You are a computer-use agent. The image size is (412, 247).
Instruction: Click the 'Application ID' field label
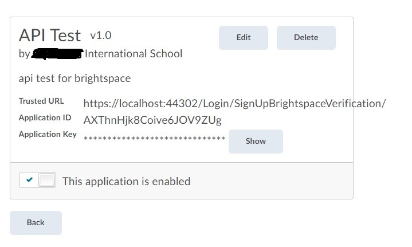[45, 117]
